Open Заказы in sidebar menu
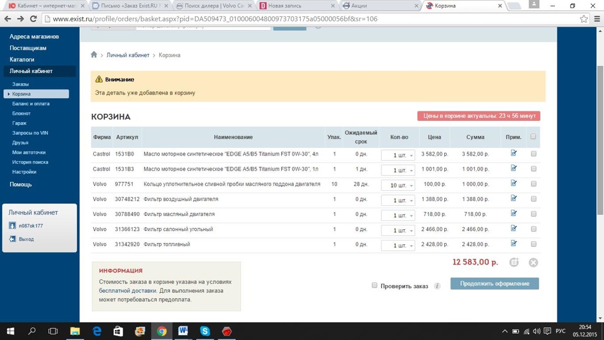604x340 pixels. 20,84
